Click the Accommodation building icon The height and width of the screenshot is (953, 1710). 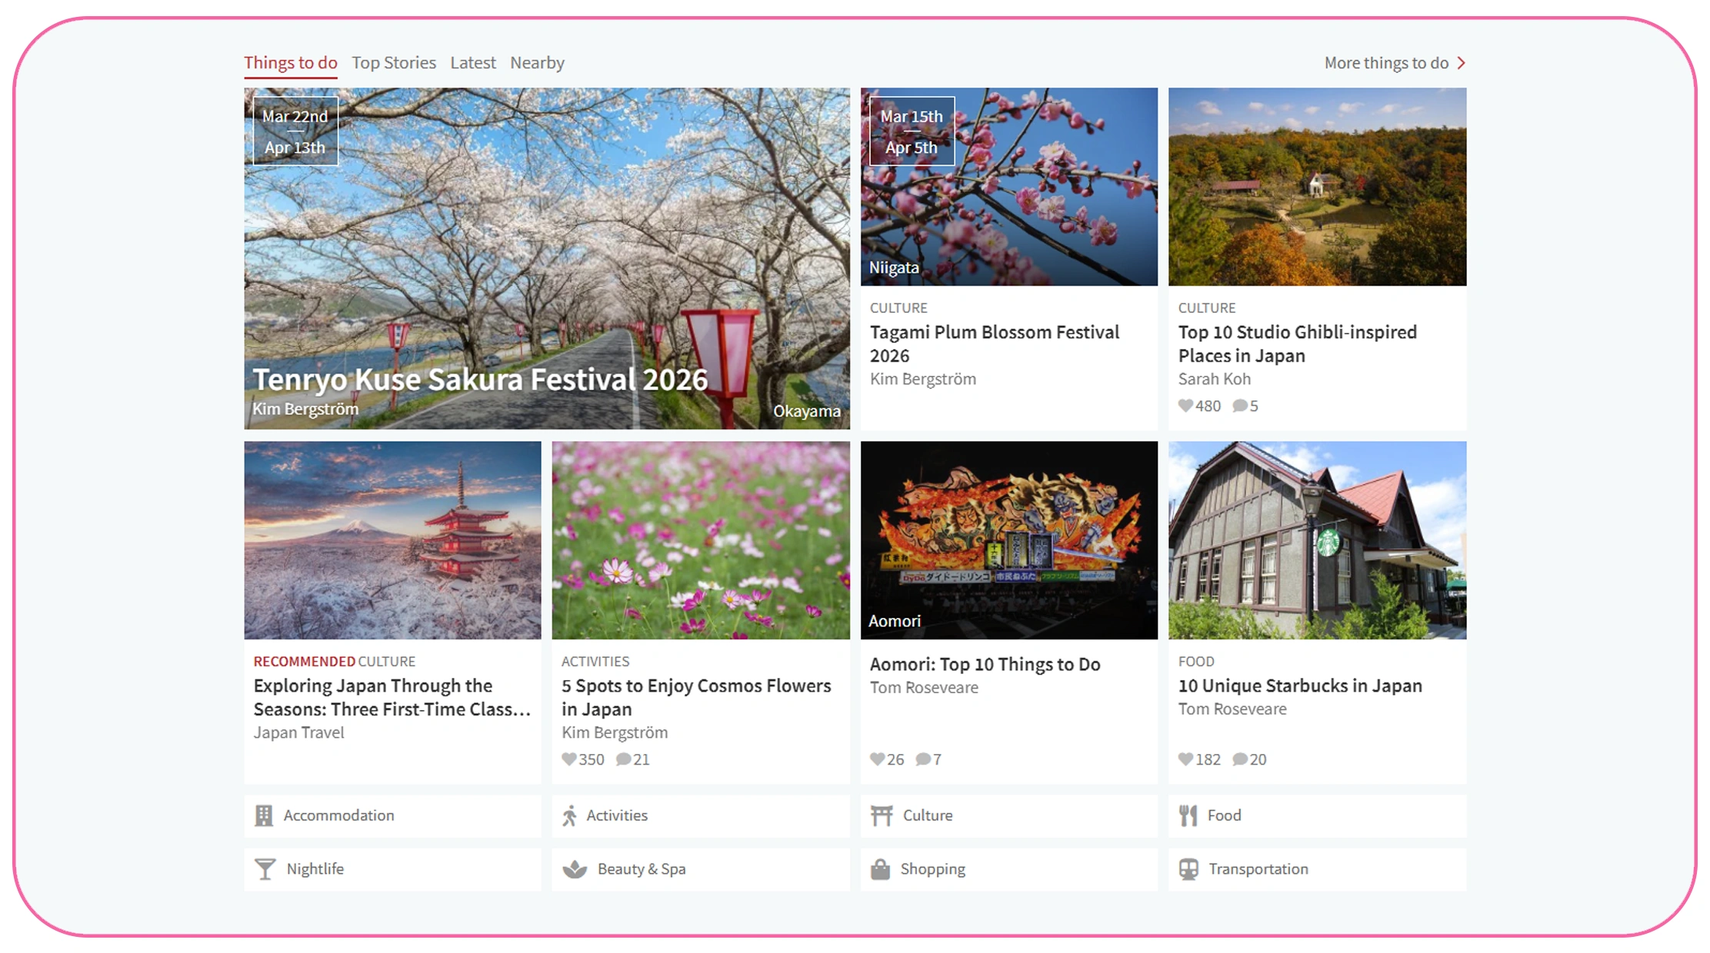(264, 815)
